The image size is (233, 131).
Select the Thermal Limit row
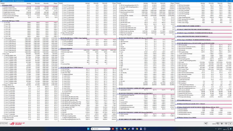tap(146, 24)
